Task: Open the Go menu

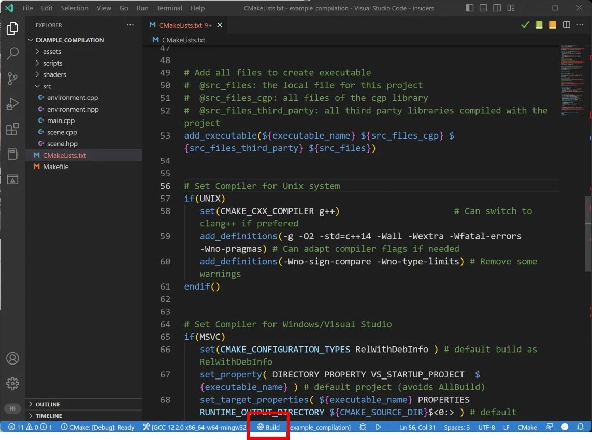Action: pyautogui.click(x=124, y=8)
